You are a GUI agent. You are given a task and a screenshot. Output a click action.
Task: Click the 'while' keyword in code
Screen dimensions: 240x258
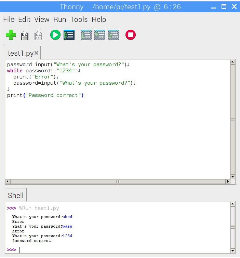point(15,71)
